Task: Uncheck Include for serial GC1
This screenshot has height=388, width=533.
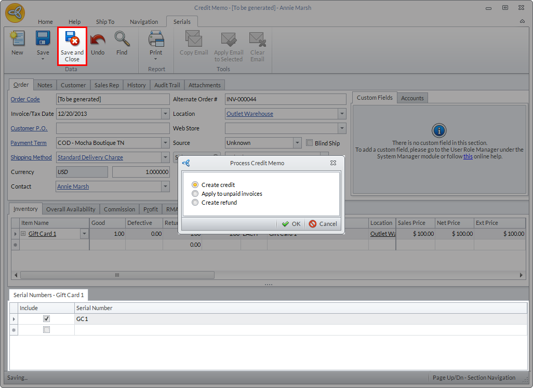Action: click(x=46, y=319)
